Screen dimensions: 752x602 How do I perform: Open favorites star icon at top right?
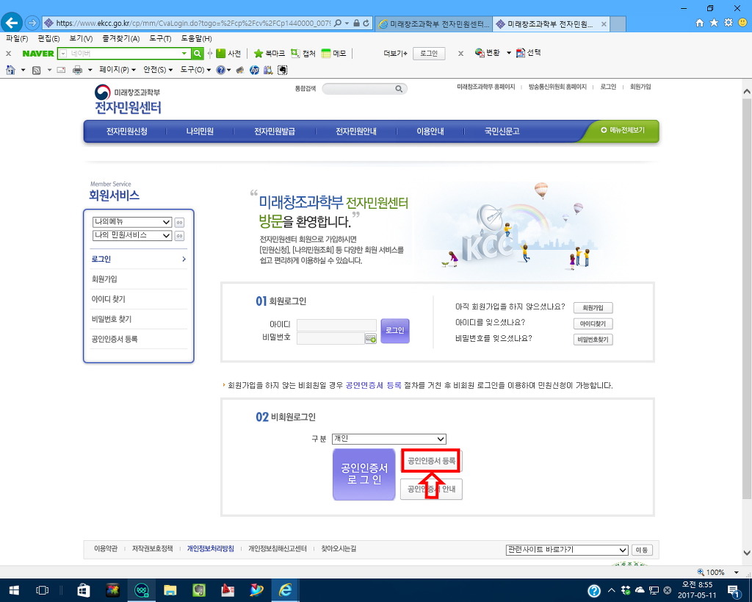(x=714, y=23)
